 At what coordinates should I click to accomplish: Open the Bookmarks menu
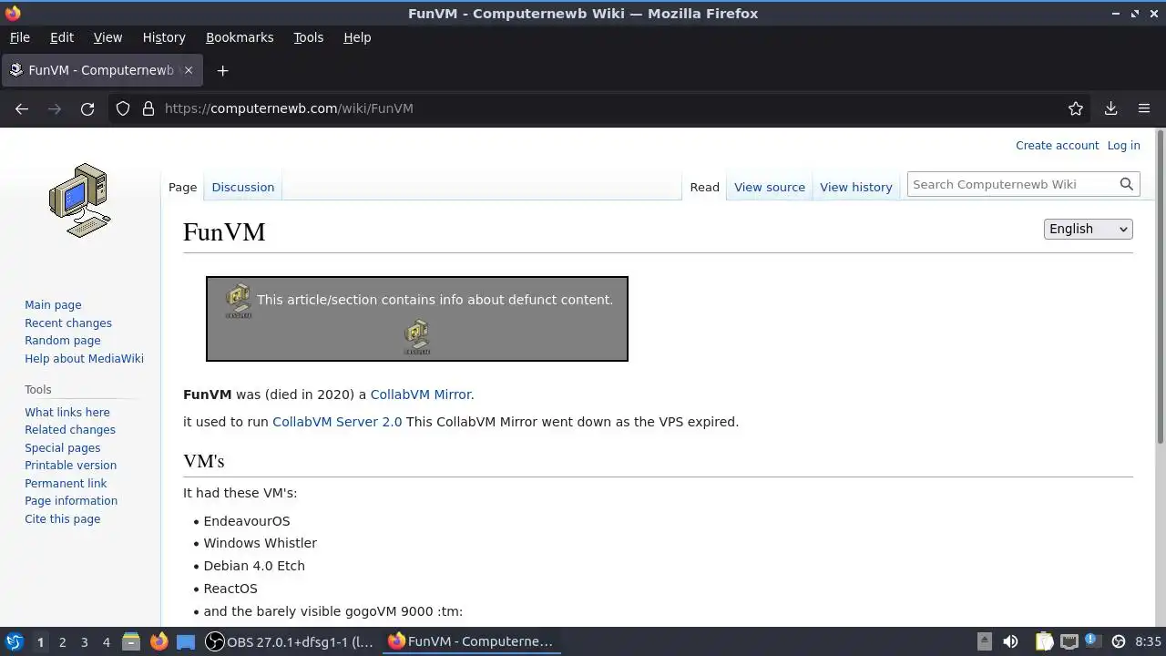point(240,37)
